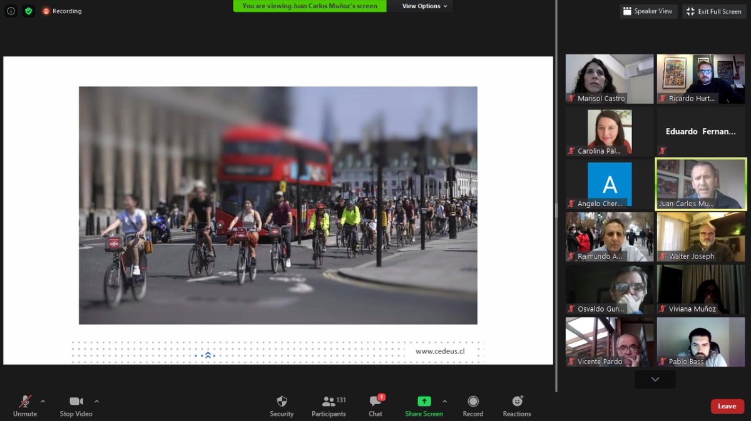
Task: Open the meeting information icon
Action: point(11,11)
